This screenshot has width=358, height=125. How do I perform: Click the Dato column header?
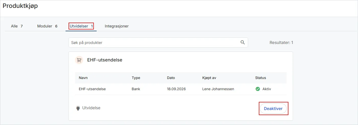coord(171,78)
